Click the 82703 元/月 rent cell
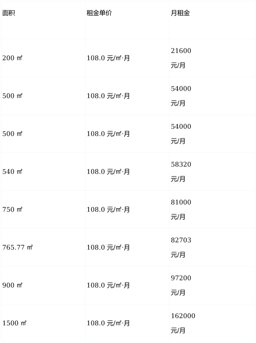This screenshot has height=343, width=256. [181, 247]
